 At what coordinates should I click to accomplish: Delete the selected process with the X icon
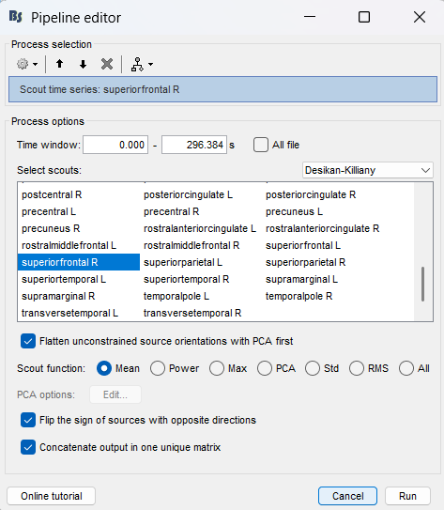pos(107,64)
